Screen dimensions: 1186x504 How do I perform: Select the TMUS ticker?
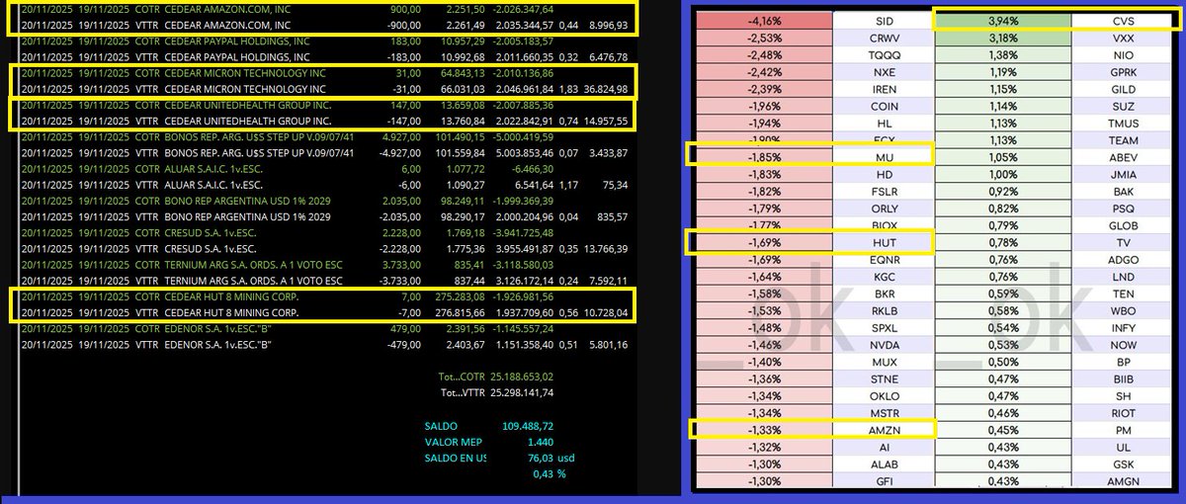(1123, 123)
